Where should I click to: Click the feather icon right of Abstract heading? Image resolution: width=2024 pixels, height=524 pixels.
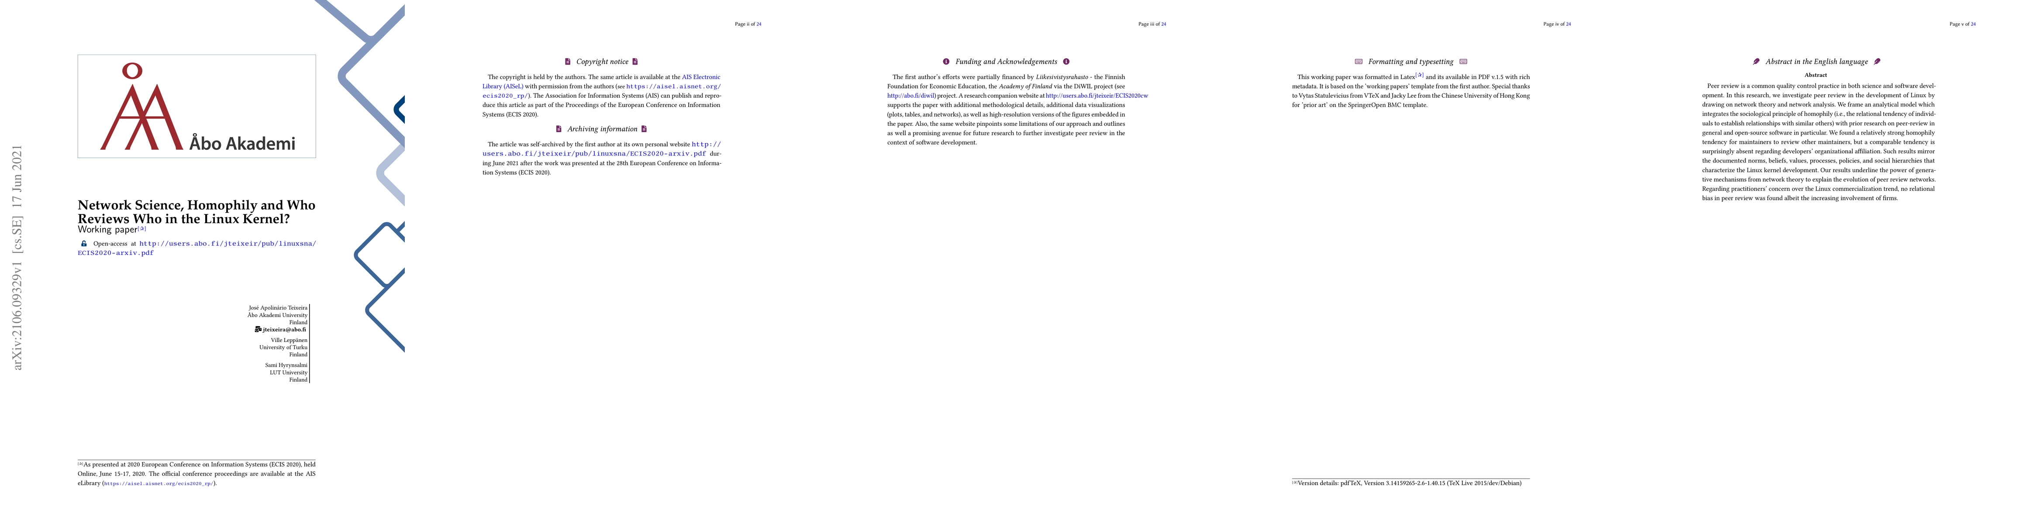click(x=1877, y=61)
